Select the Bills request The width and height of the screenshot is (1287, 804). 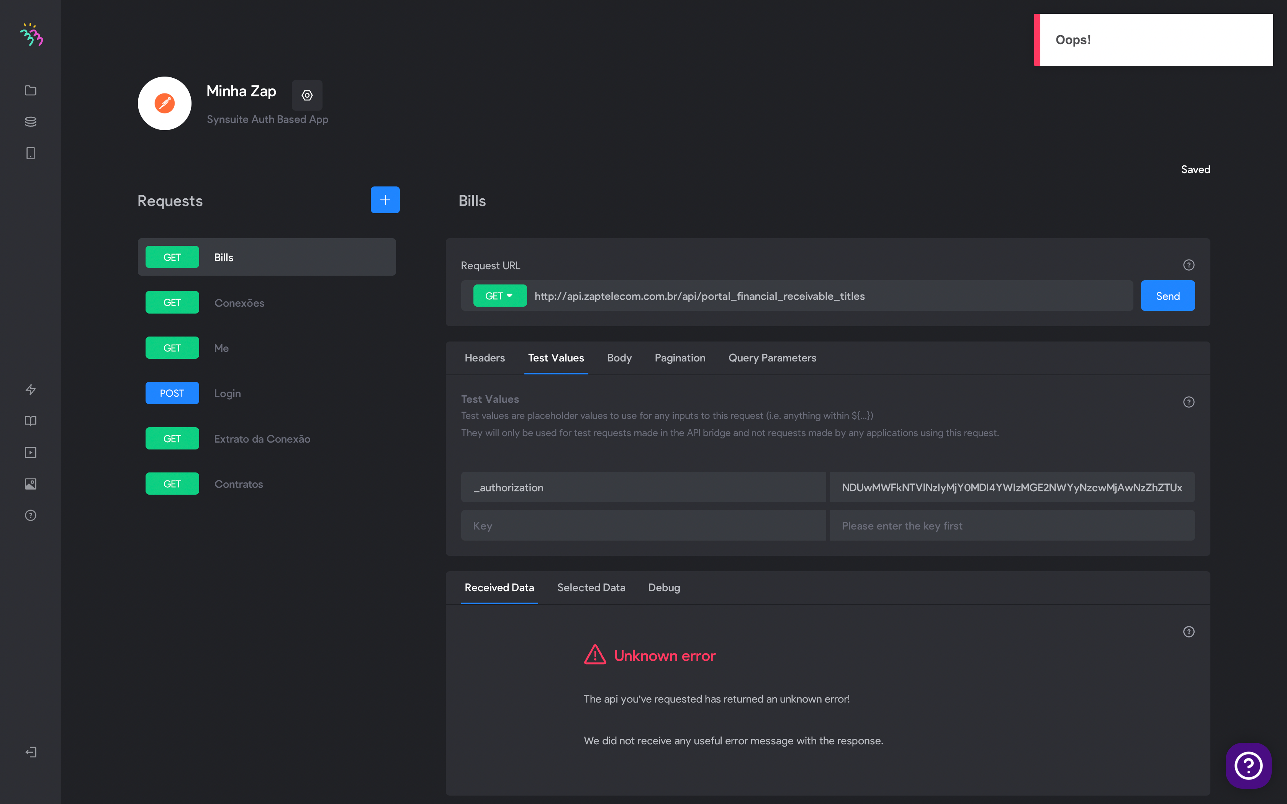(267, 257)
